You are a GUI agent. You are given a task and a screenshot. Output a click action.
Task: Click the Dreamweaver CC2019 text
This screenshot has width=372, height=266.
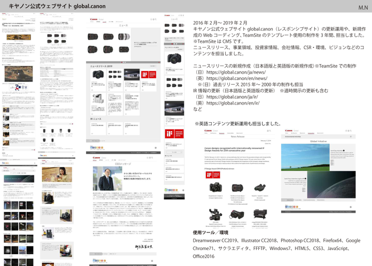tap(215, 240)
